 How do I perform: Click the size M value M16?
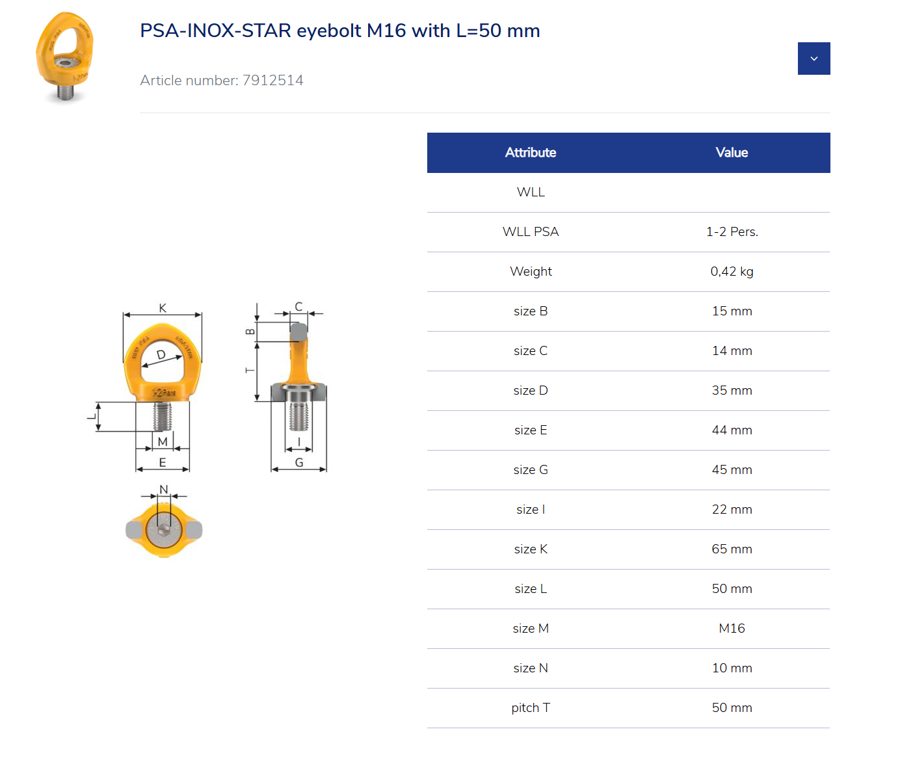[x=732, y=628]
